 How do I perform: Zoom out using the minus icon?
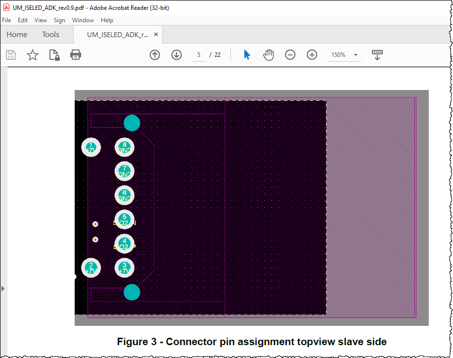tap(290, 55)
